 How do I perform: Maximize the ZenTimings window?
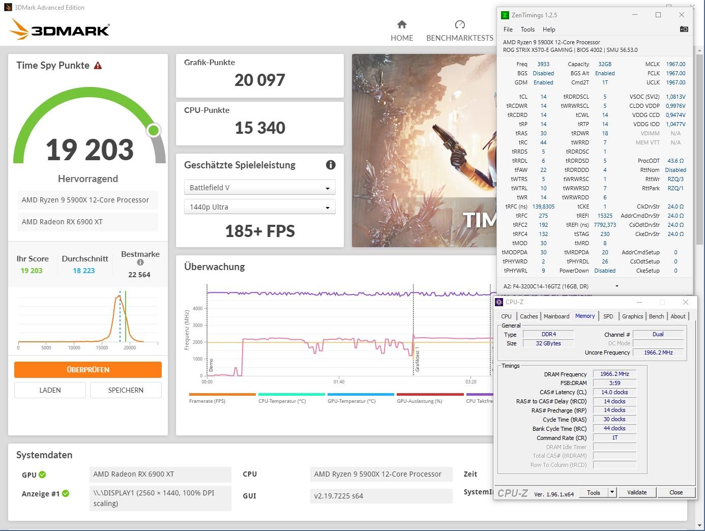(658, 15)
